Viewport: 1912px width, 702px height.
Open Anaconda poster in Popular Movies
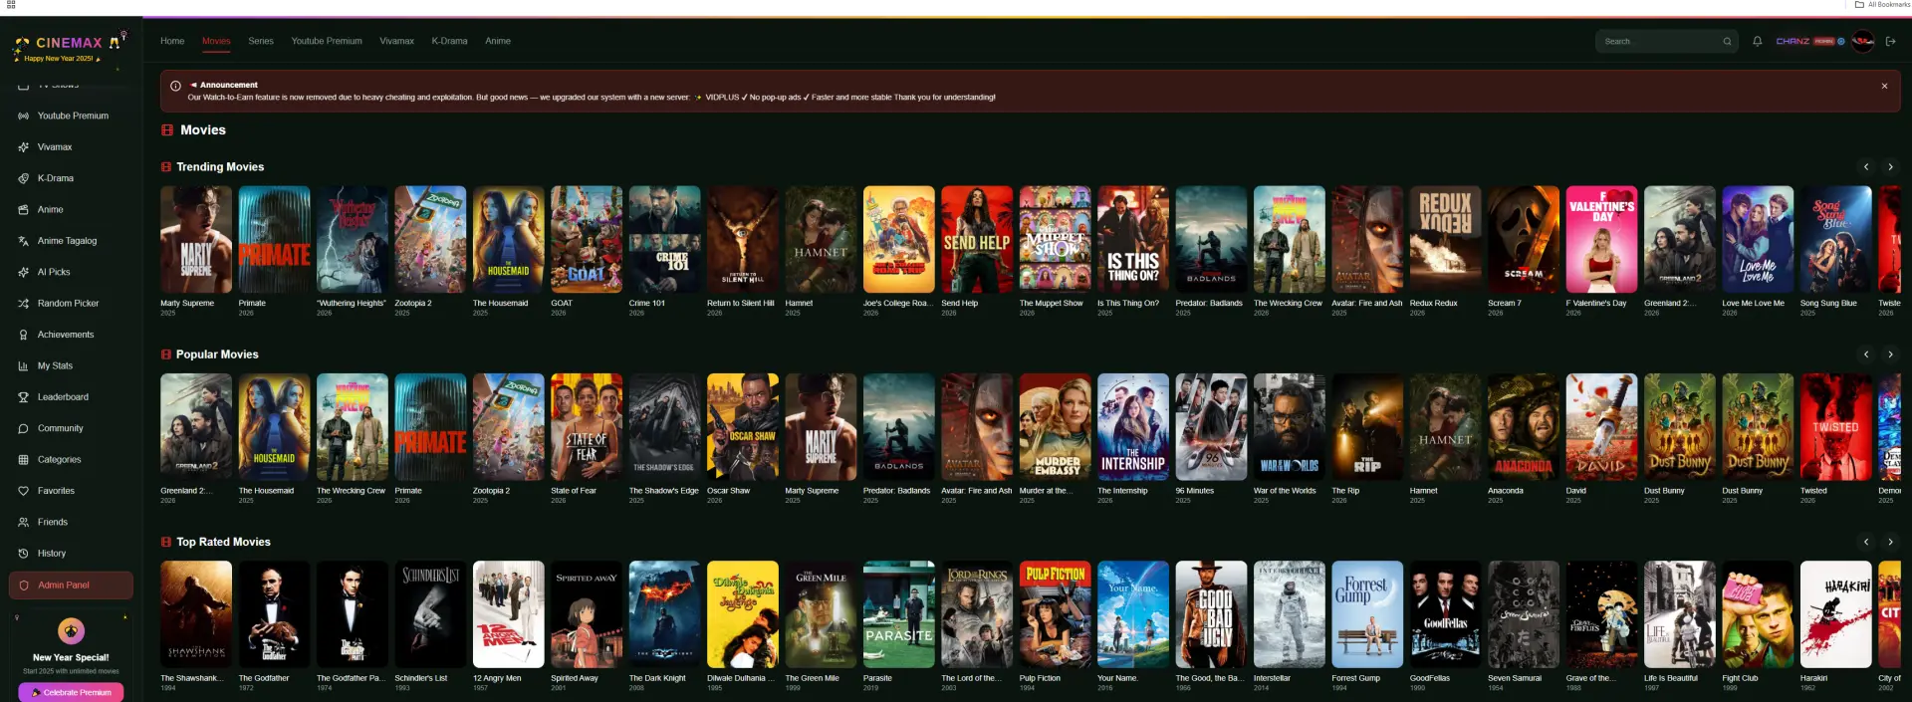tap(1524, 427)
